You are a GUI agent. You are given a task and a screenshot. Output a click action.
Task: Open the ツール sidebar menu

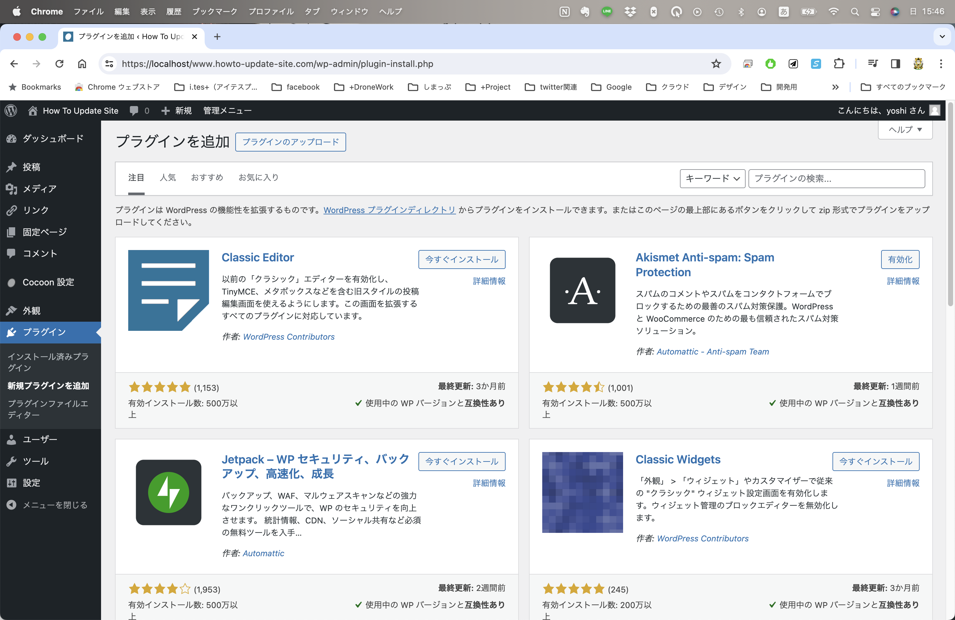(51, 461)
